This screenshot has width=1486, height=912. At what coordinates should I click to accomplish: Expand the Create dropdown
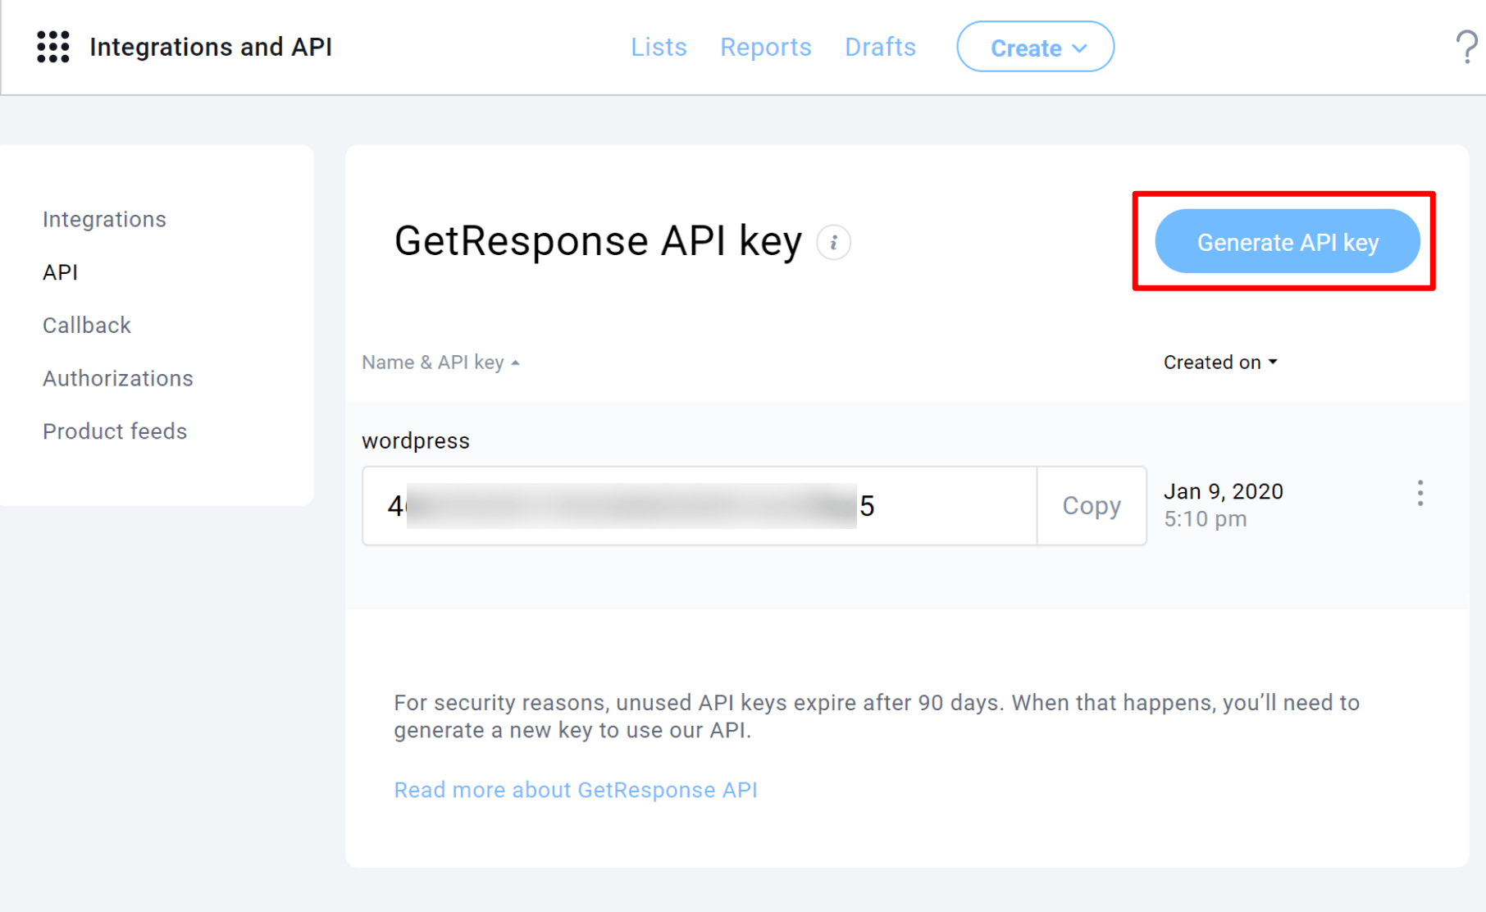coord(1034,47)
